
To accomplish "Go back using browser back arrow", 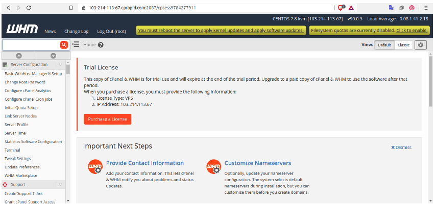I will click(x=8, y=8).
